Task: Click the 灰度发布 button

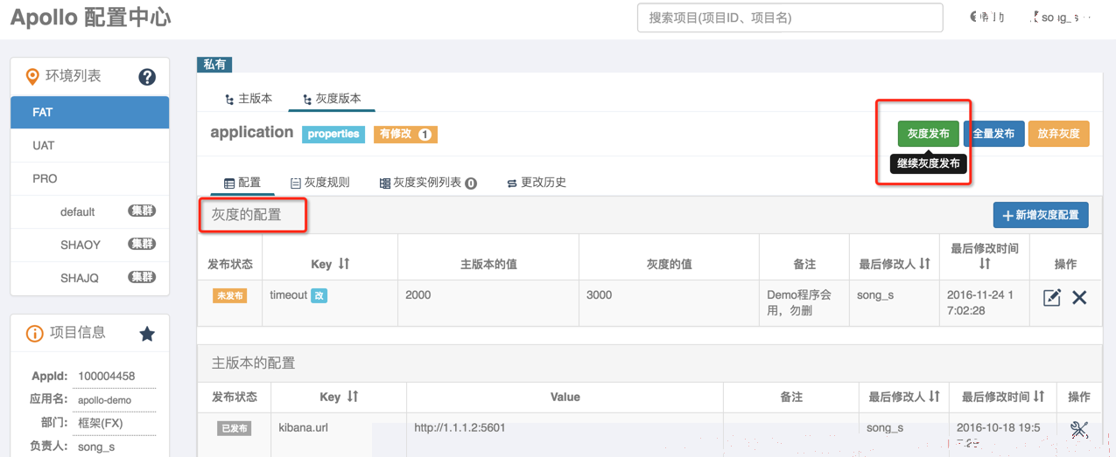Action: tap(928, 134)
